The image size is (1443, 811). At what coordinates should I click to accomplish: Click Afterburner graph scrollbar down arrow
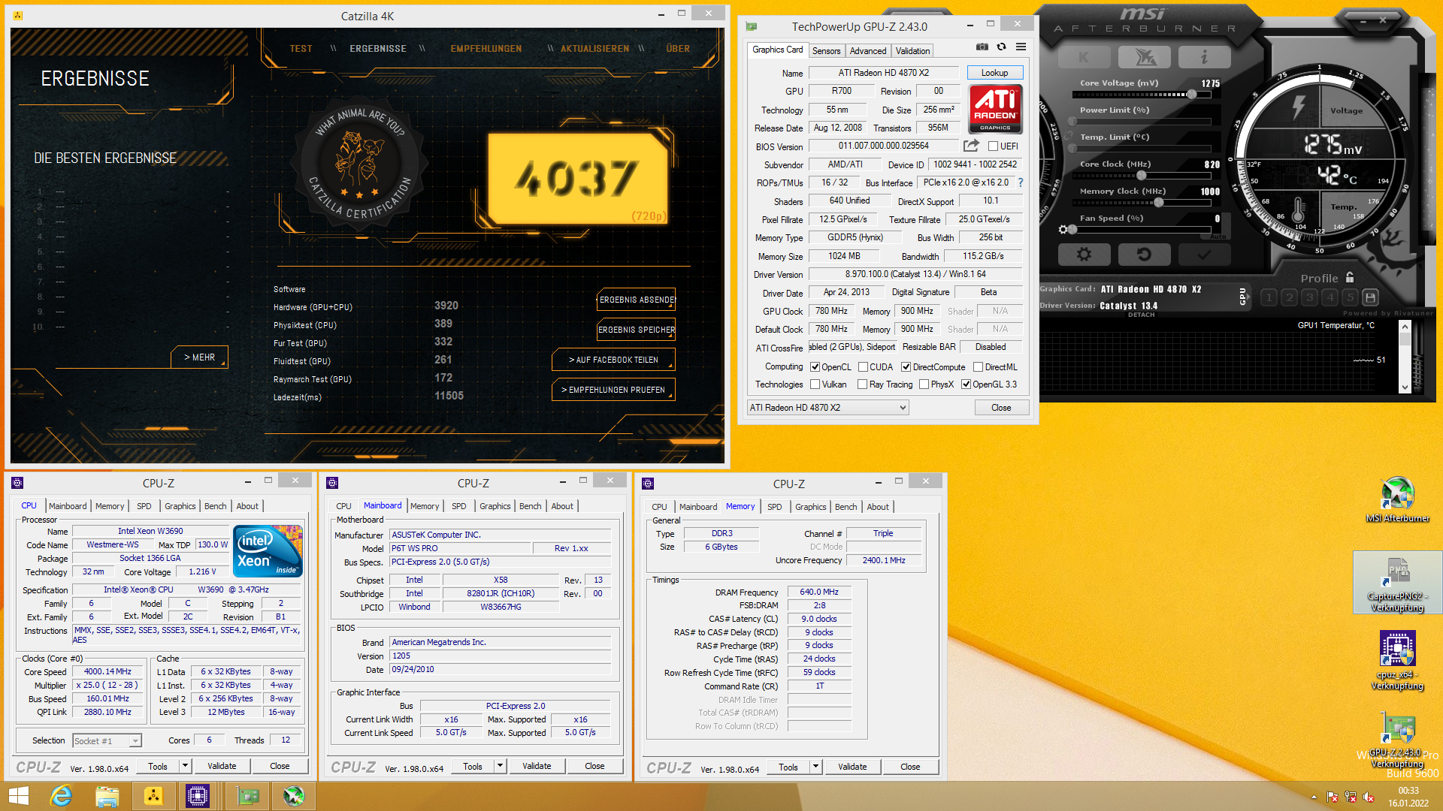1405,387
